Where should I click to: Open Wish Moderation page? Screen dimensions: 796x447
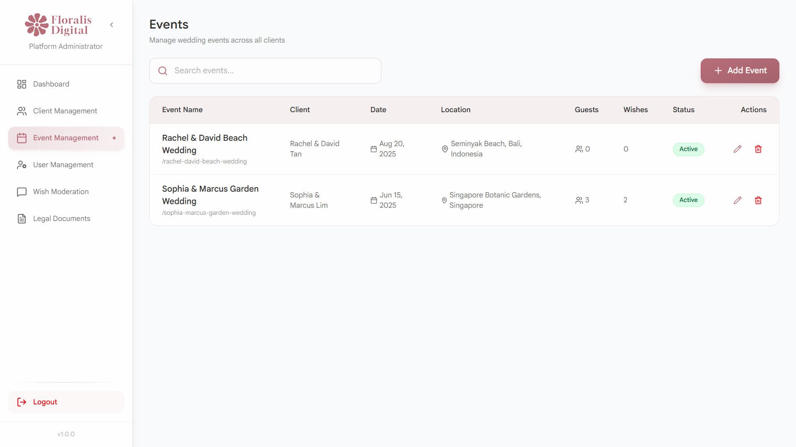66,192
